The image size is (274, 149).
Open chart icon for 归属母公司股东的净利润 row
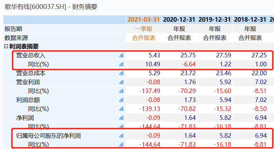[121, 136]
